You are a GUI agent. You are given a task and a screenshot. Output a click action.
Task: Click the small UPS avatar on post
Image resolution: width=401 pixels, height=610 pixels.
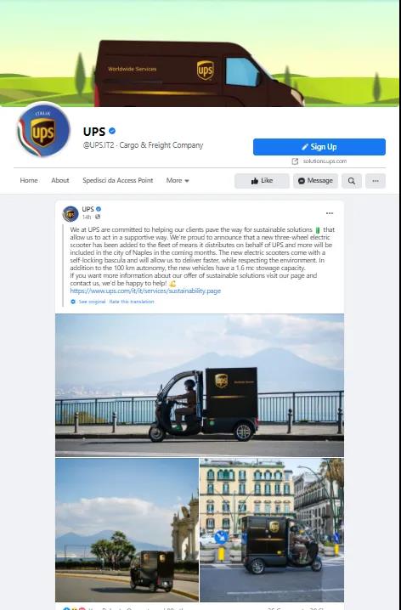(x=71, y=213)
